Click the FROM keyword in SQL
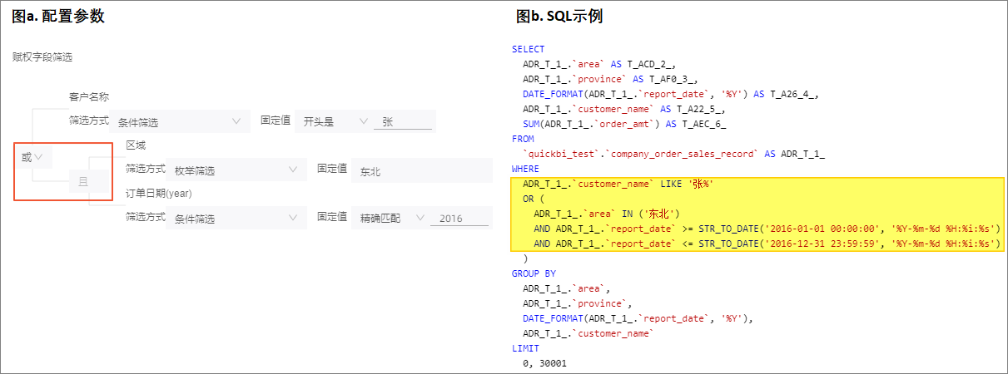The width and height of the screenshot is (1008, 374). point(524,139)
